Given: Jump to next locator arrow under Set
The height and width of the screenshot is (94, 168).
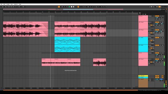Looking at the screenshot, I should tap(141, 14).
